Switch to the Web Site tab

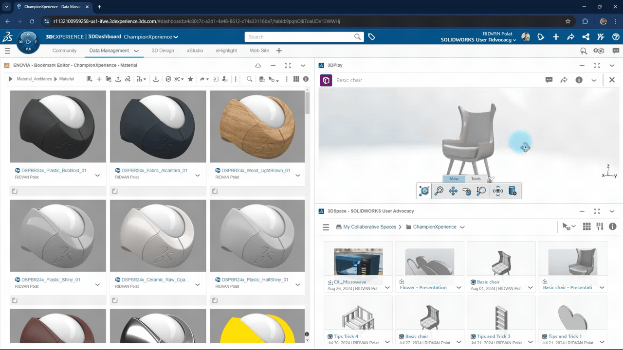pos(259,51)
